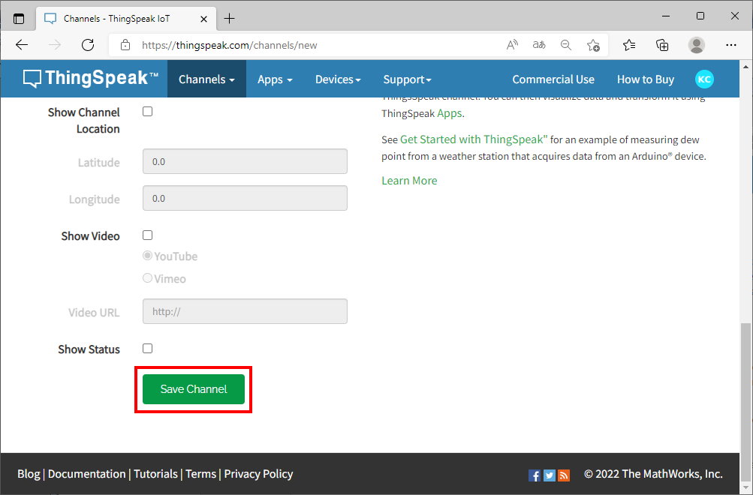Open browser settings and more menu
Viewport: 753px width, 495px height.
point(731,45)
